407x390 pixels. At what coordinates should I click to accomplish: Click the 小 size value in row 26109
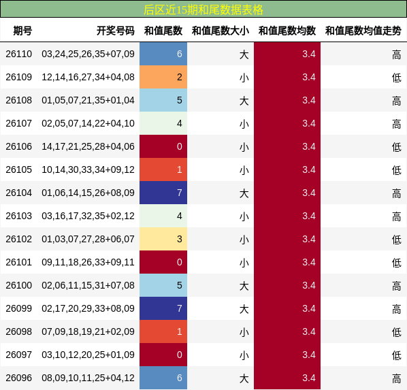(x=244, y=78)
